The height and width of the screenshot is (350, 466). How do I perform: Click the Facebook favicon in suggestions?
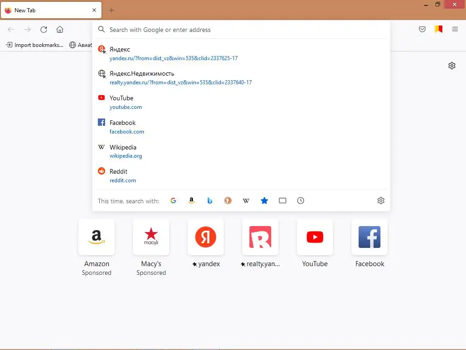point(101,122)
